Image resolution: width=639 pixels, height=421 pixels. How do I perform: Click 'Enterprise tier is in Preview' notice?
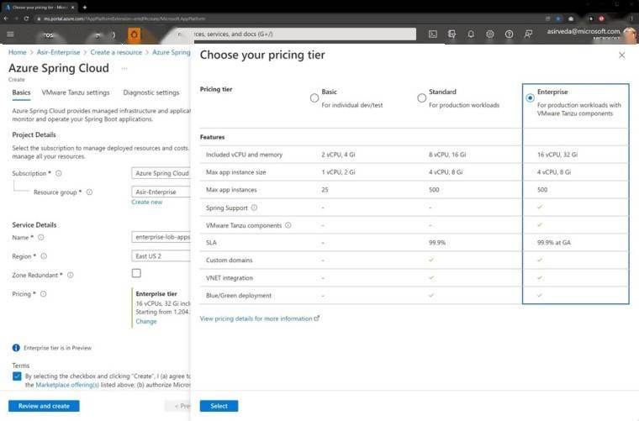tap(57, 348)
